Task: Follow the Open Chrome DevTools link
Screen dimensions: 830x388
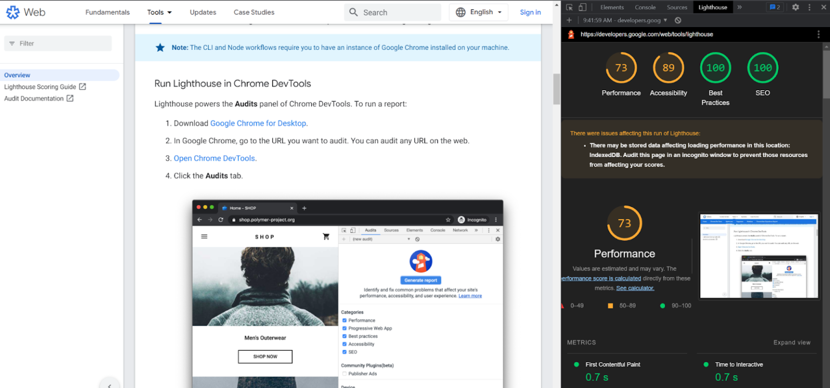Action: [215, 158]
